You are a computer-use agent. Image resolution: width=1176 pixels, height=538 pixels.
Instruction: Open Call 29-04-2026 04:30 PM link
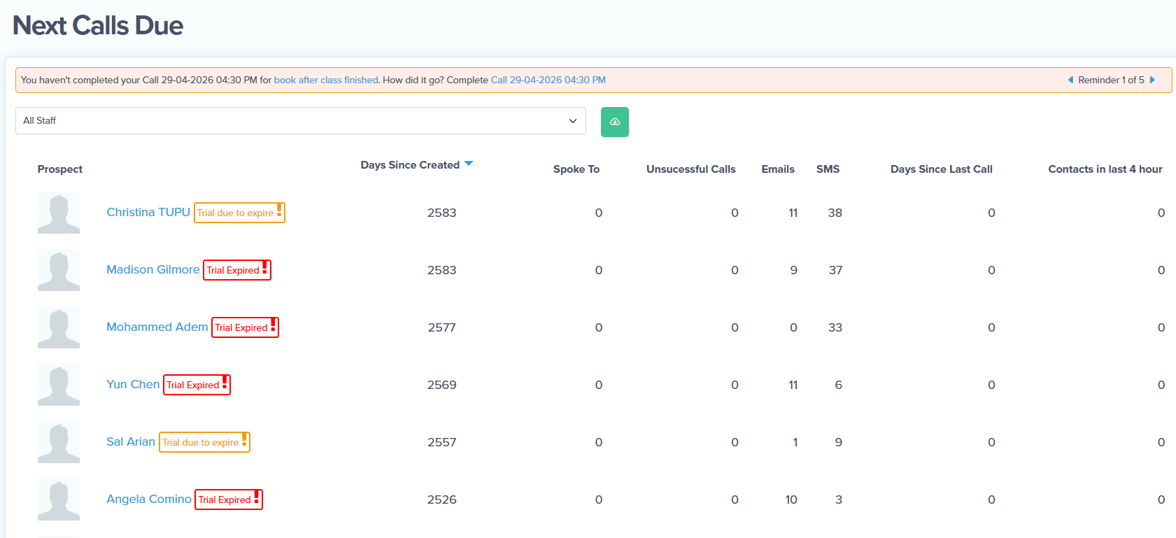point(548,80)
